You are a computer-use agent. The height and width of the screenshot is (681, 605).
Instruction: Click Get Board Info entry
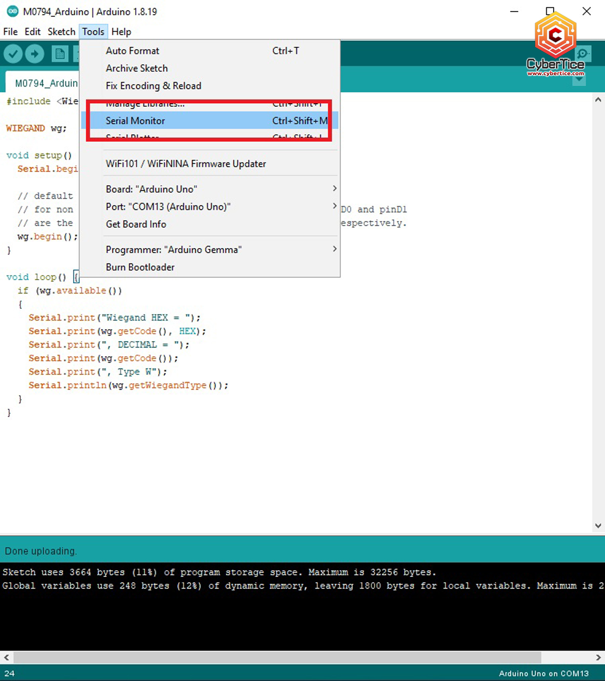point(209,224)
